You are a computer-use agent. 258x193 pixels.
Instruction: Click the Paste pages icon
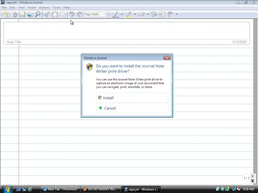point(63,14)
